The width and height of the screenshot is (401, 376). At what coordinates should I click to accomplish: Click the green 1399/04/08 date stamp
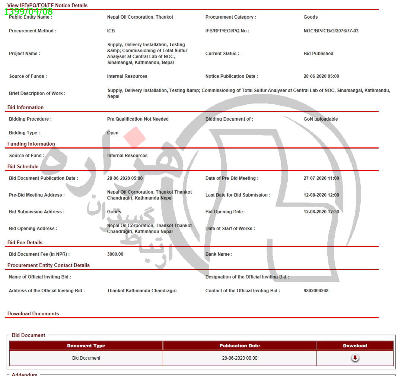(29, 12)
